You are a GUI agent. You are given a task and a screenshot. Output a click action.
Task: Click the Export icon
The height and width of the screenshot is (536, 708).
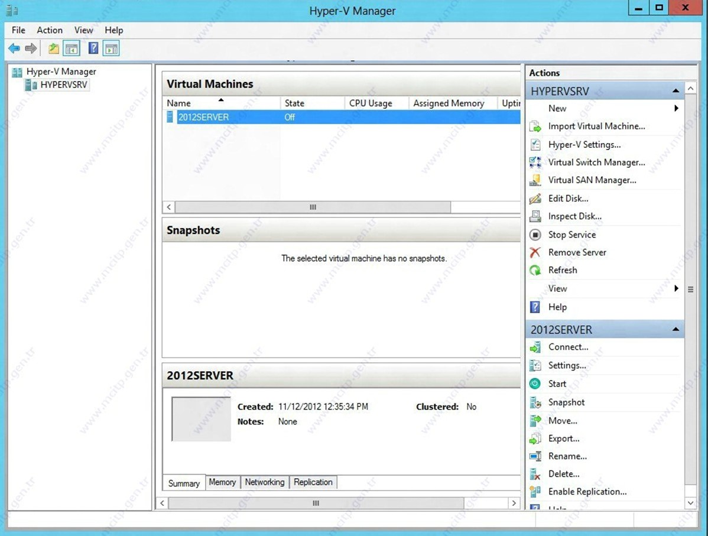click(535, 438)
